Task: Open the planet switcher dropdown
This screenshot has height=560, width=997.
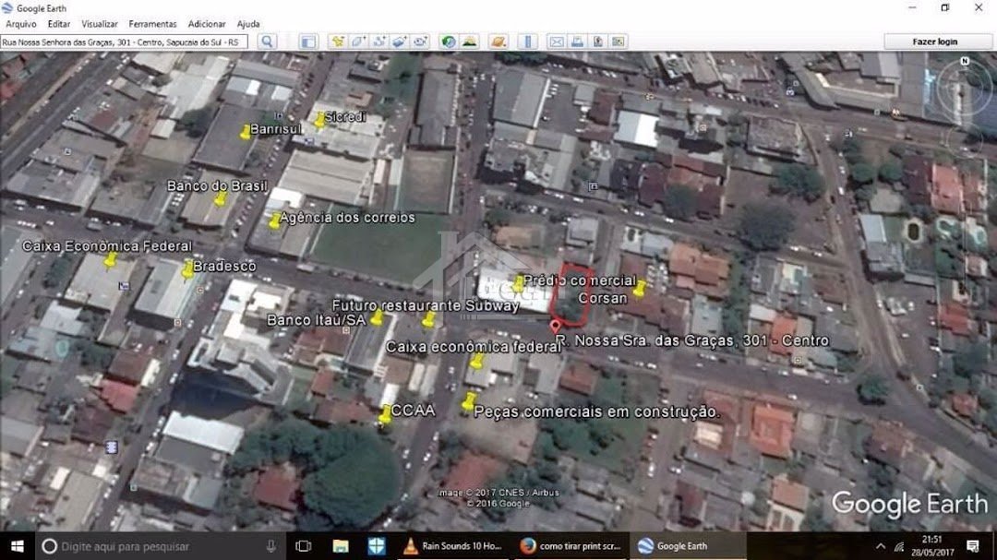Action: pos(498,42)
